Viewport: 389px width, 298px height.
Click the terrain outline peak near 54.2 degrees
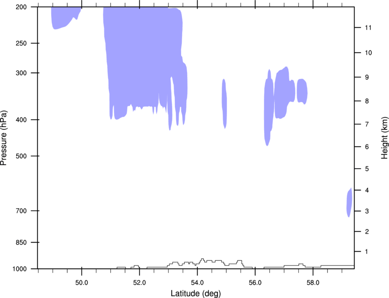(x=202, y=260)
